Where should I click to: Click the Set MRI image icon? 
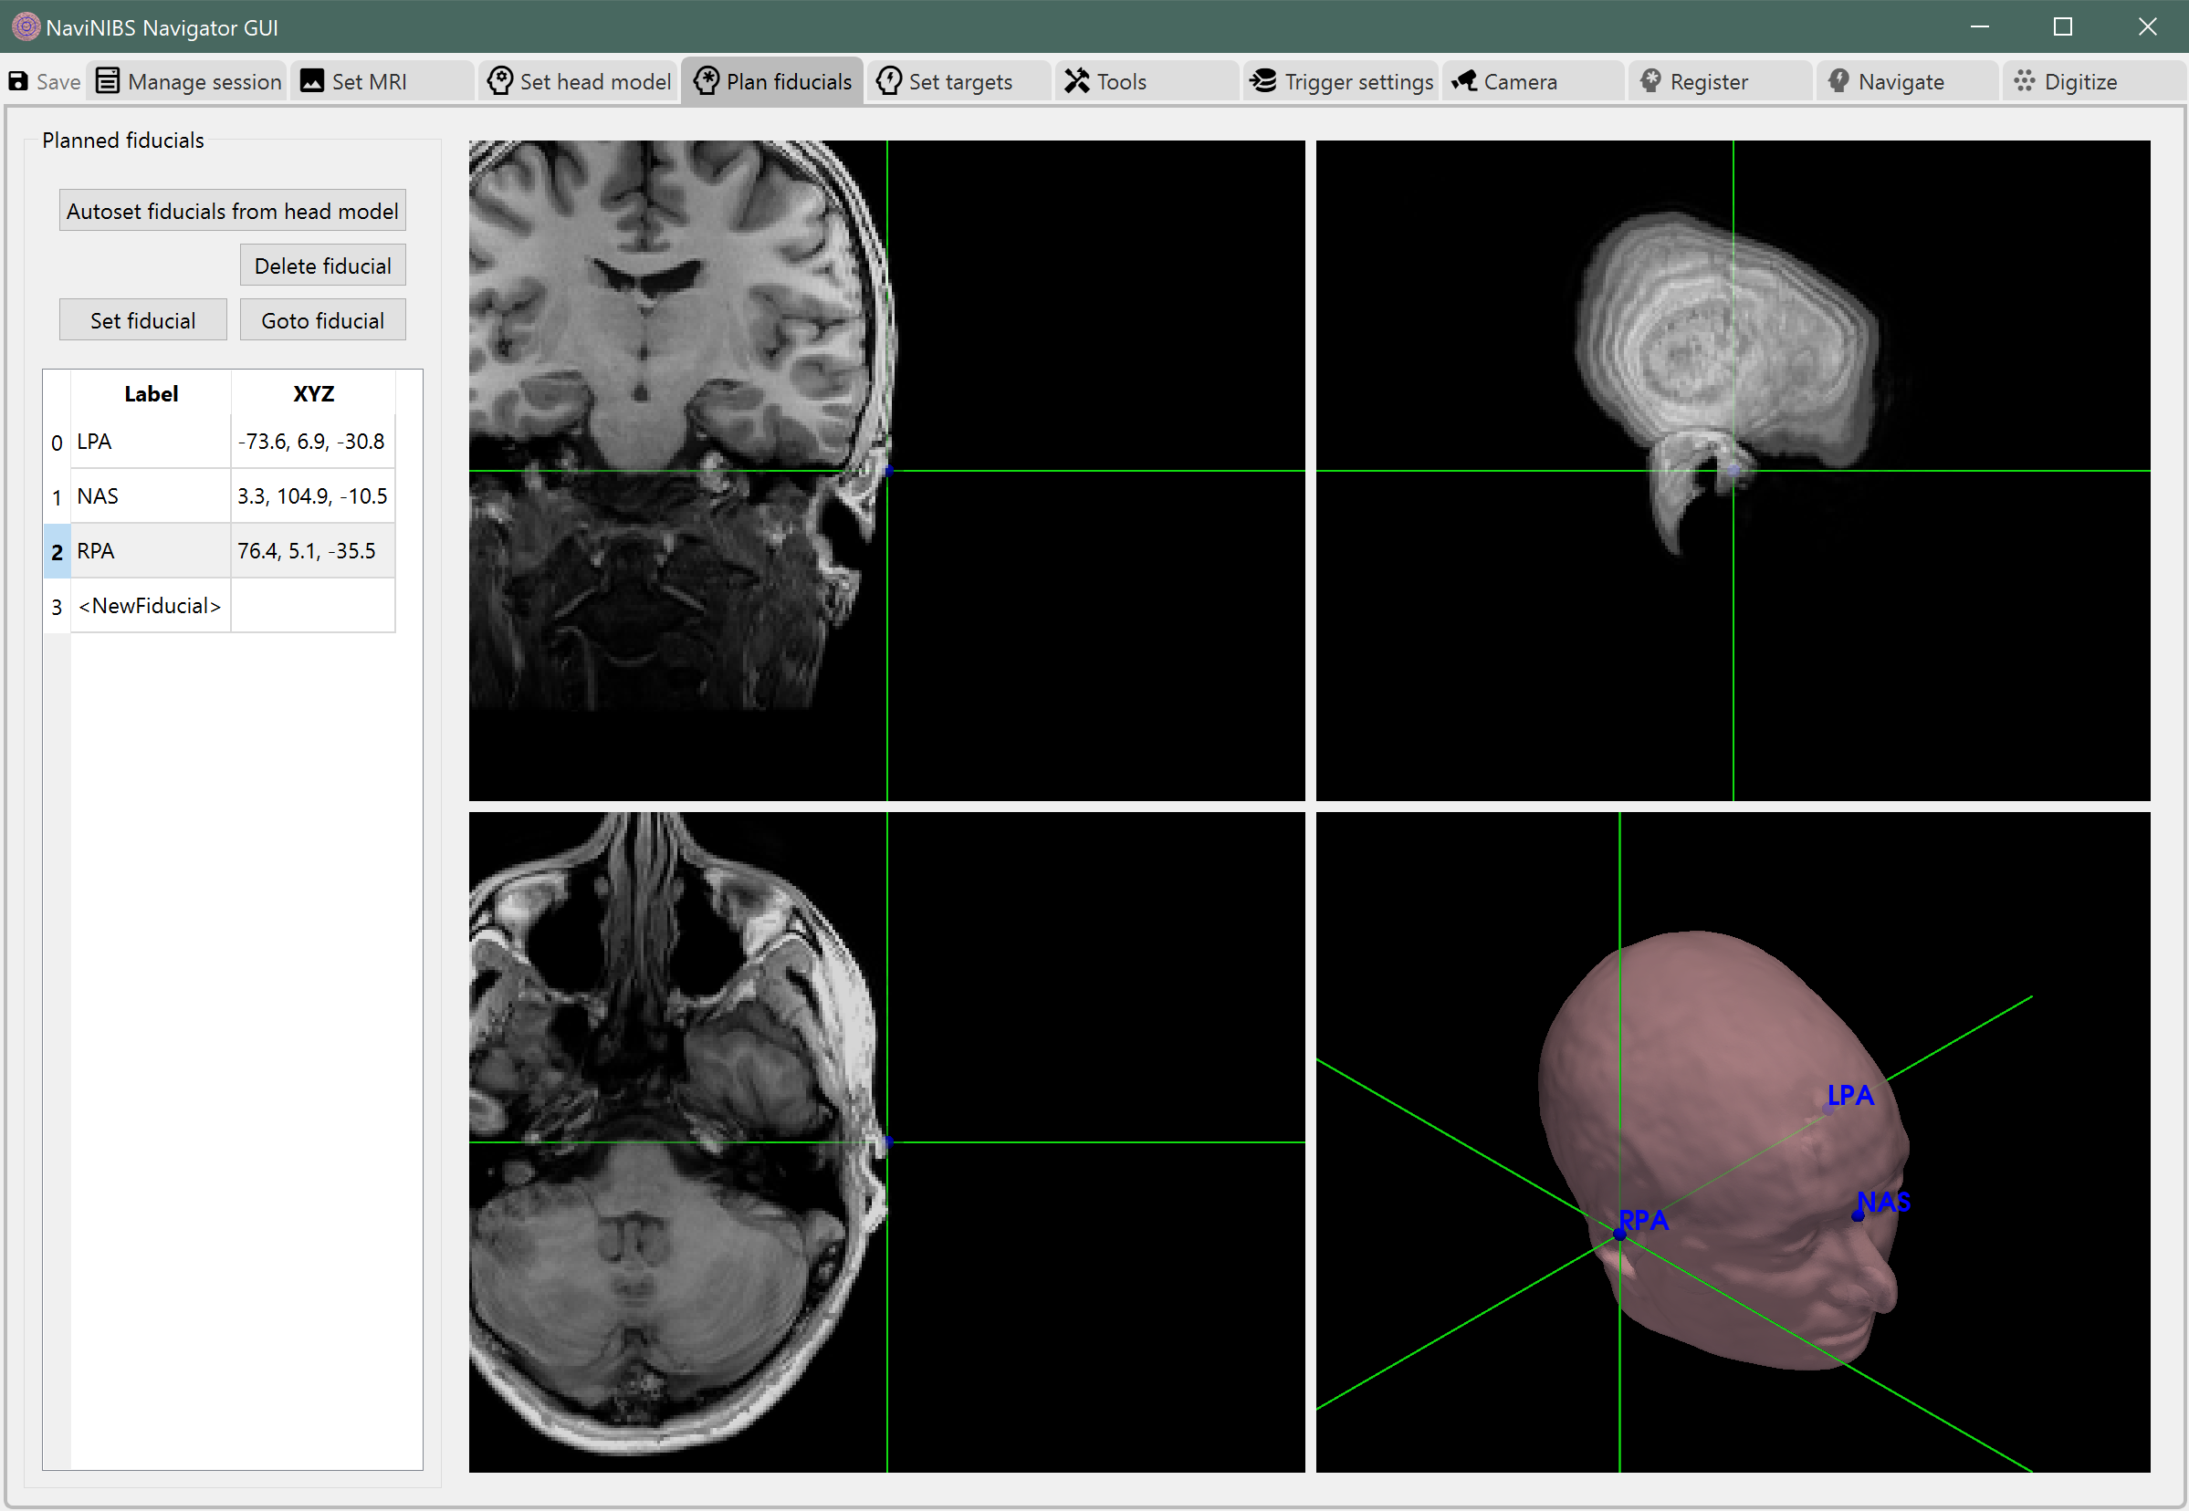click(x=311, y=81)
